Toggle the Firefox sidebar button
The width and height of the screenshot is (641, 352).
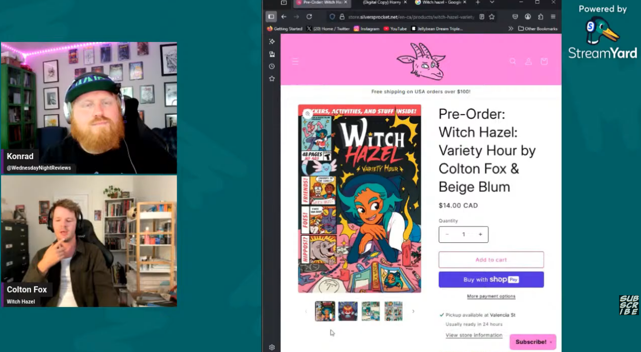click(271, 16)
